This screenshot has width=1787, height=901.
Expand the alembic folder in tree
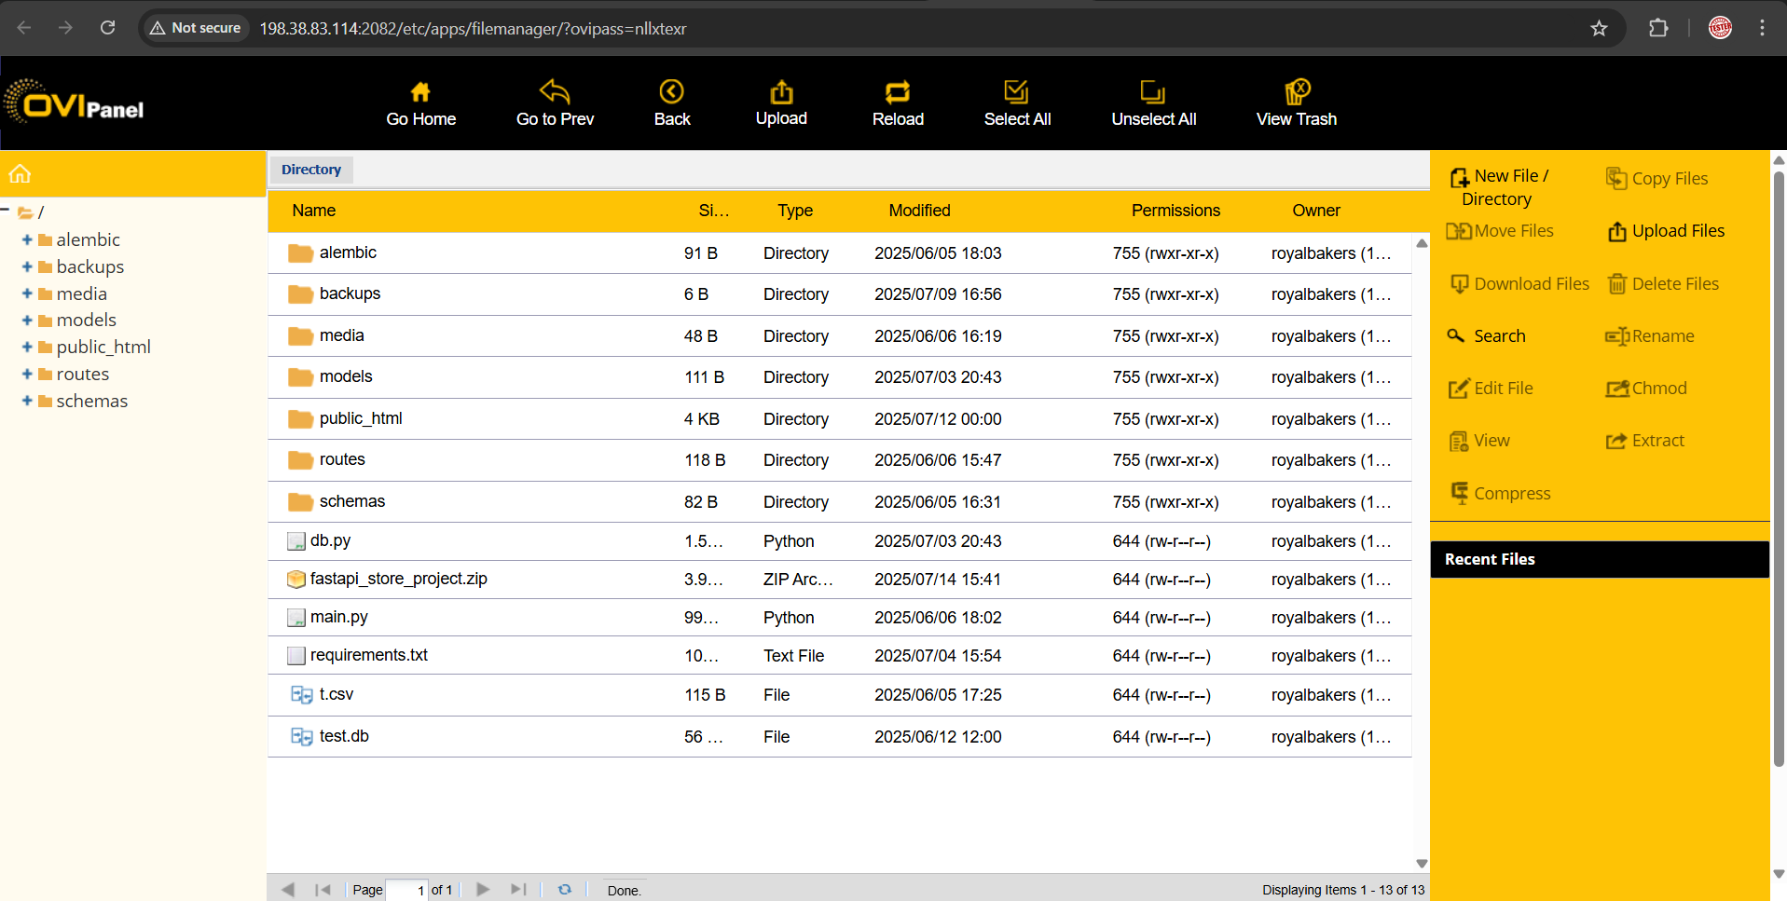27,240
